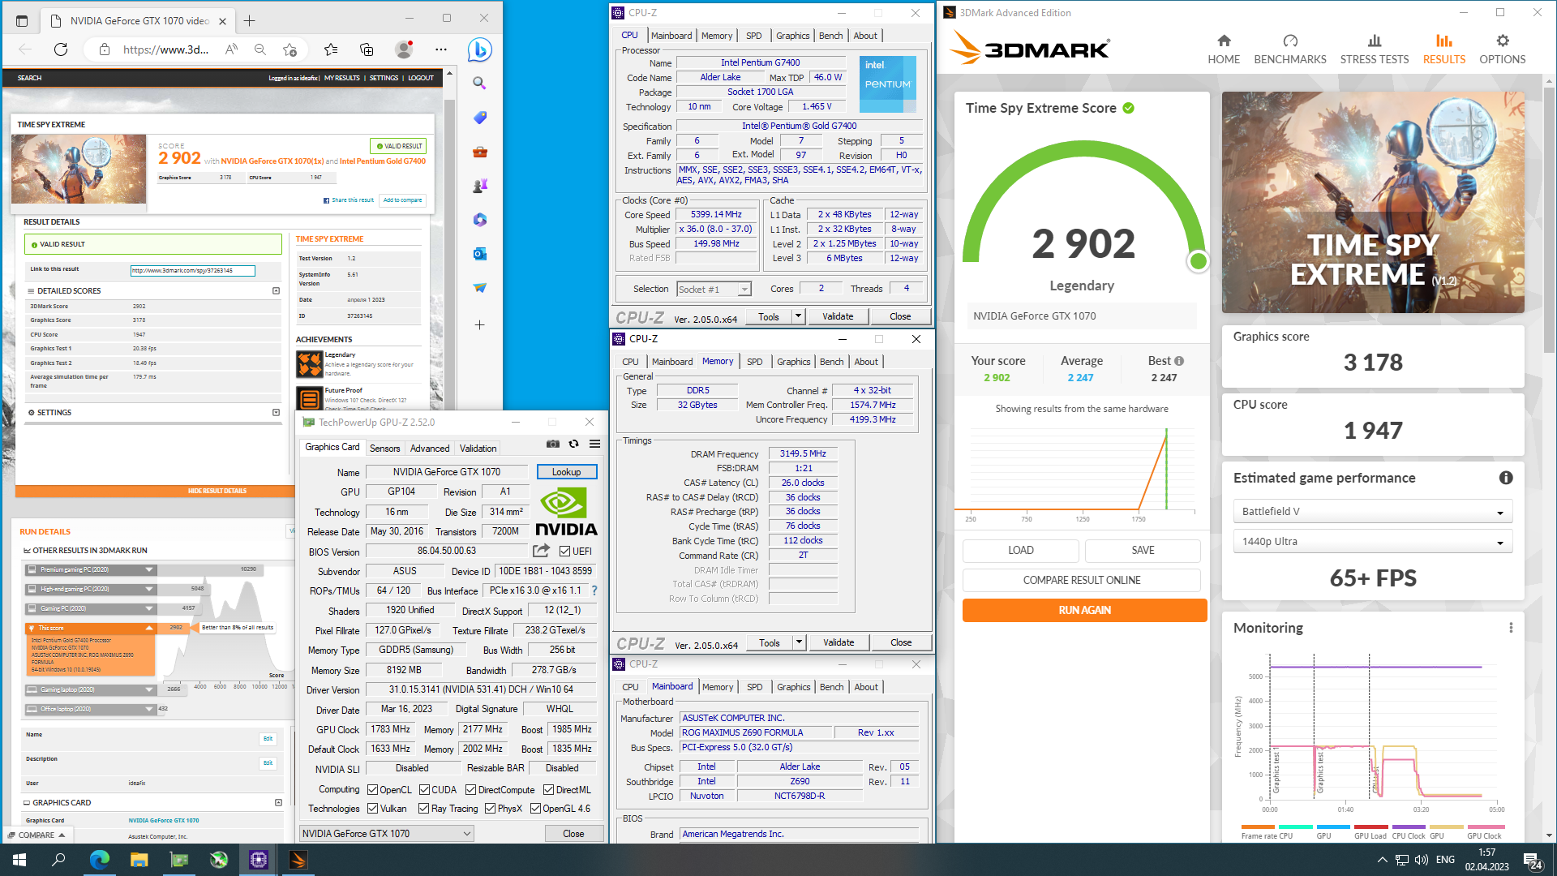Go to STRESS TESTS in 3DMark

[x=1375, y=49]
